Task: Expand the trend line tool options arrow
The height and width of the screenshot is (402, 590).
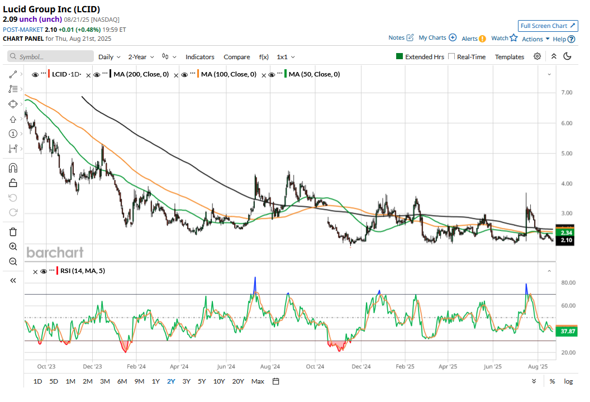Action: point(21,74)
